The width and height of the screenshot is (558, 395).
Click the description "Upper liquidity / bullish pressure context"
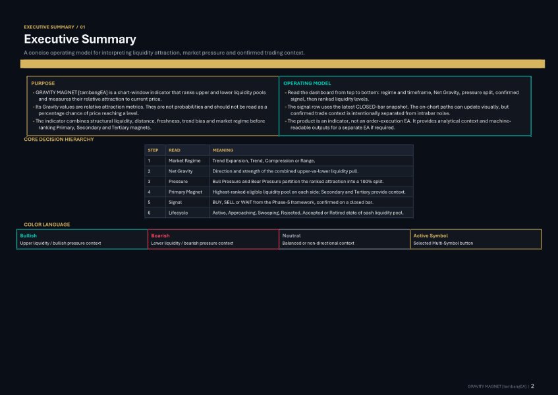coord(61,243)
